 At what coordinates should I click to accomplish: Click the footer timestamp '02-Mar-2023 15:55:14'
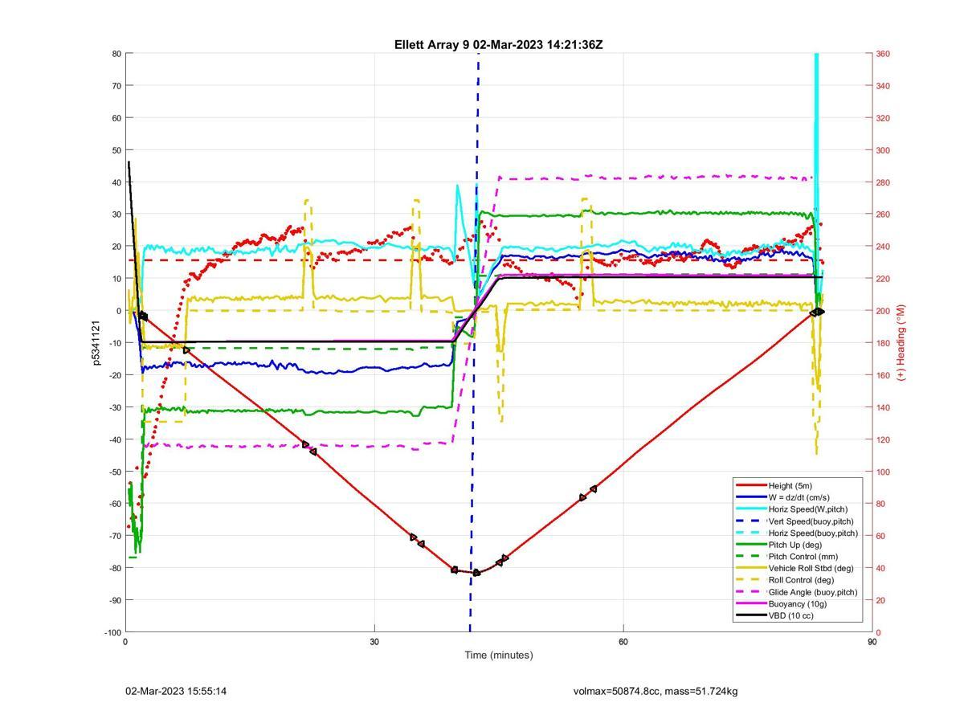(176, 691)
